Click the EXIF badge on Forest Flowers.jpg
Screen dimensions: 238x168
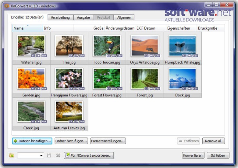tap(120, 89)
